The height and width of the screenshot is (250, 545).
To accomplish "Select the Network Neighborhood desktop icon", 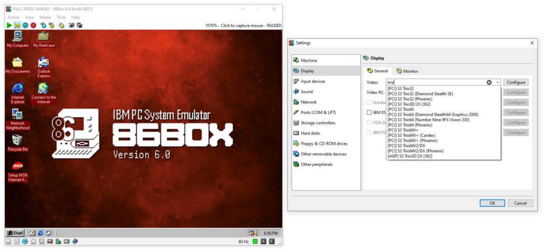I will [18, 120].
